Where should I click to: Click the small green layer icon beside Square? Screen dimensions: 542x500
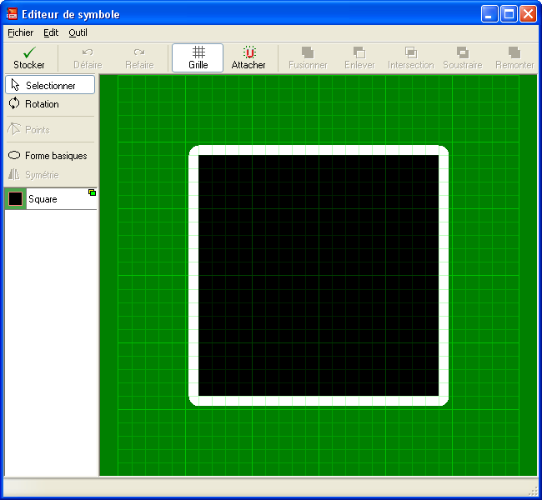(x=92, y=192)
